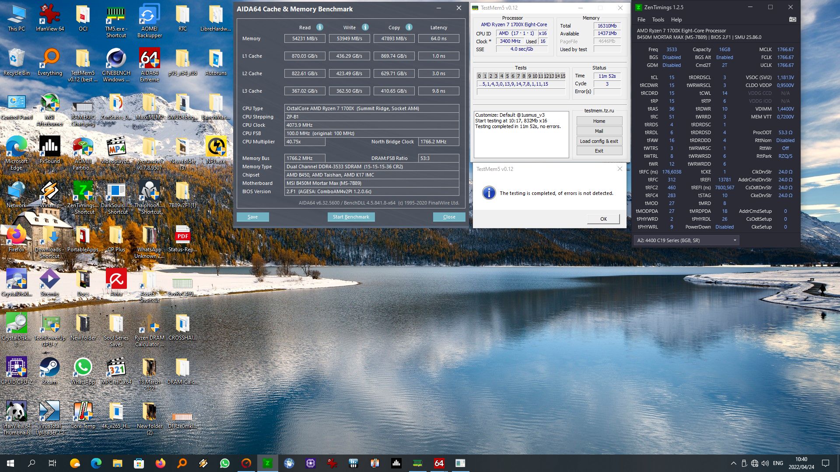Open the network tray icon
Image resolution: width=840 pixels, height=472 pixels.
click(755, 463)
